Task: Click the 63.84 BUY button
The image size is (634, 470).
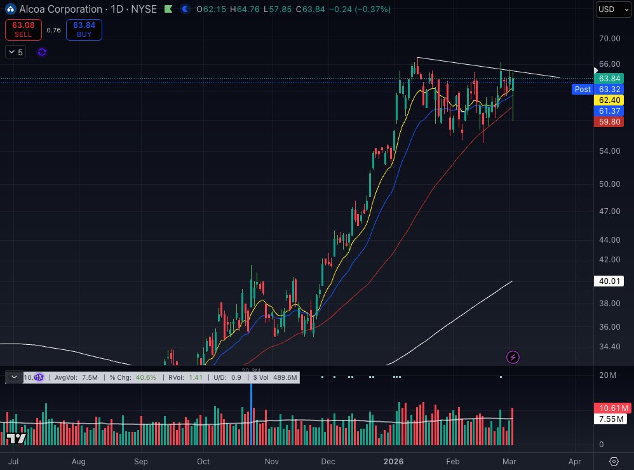Action: click(84, 29)
